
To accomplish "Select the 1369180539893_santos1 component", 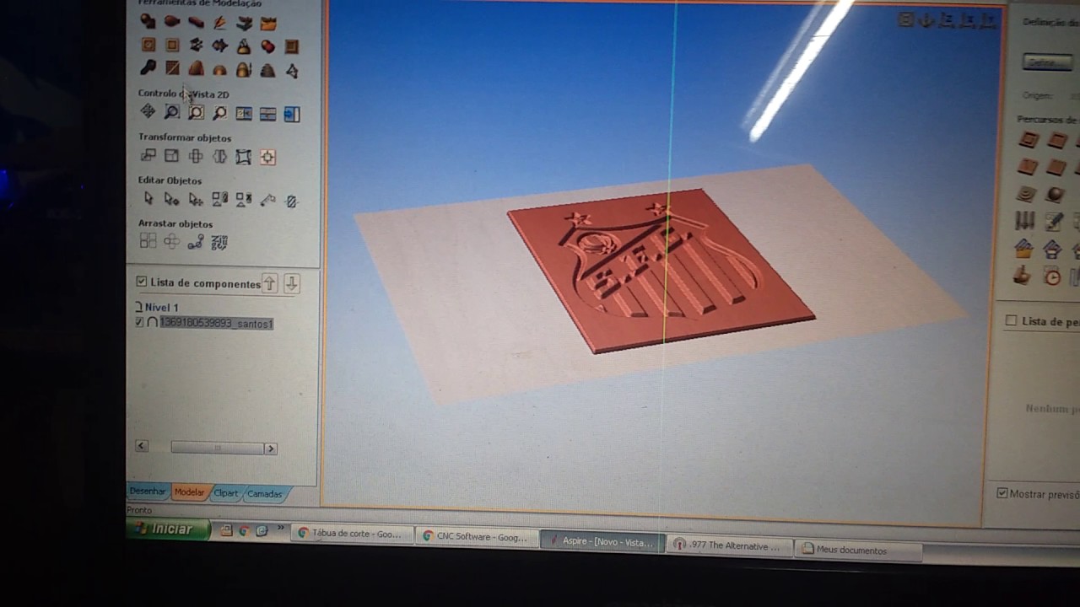I will point(217,324).
